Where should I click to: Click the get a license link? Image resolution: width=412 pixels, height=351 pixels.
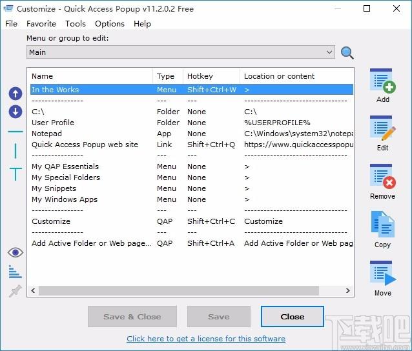pos(206,339)
